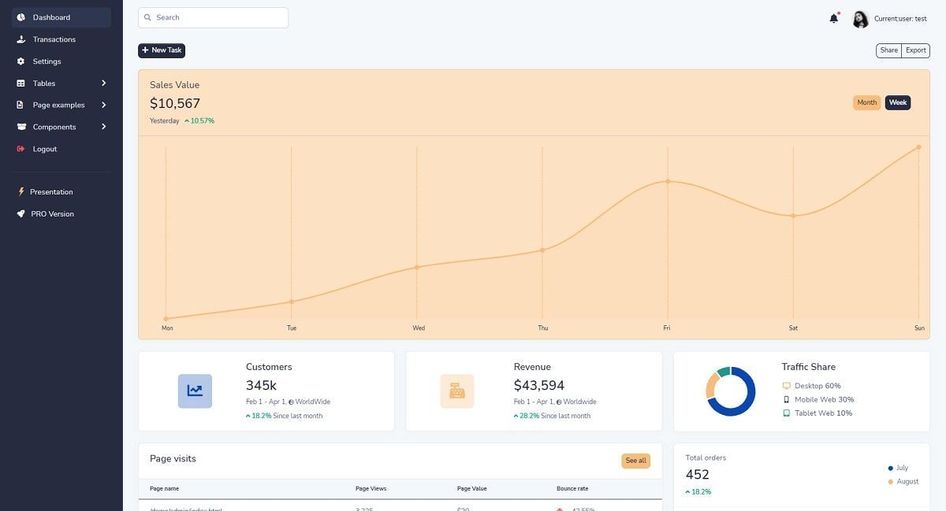Click the Customers chart icon

pos(195,389)
